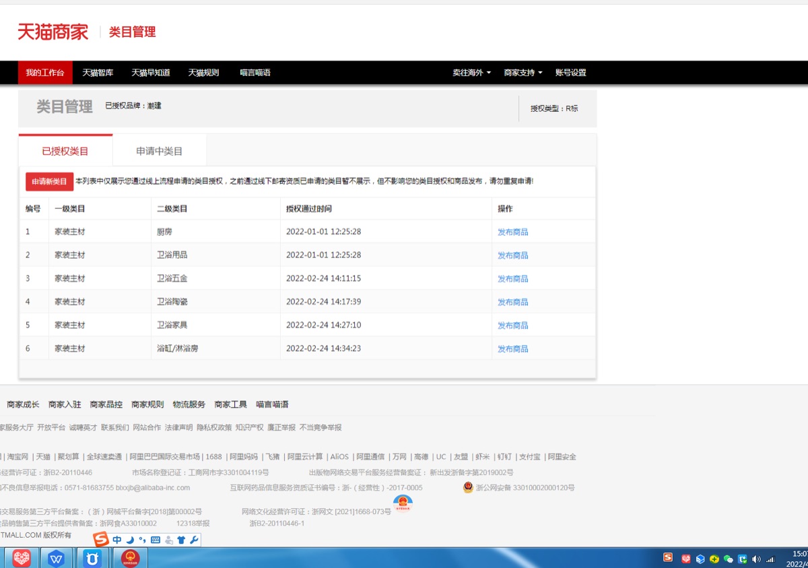Select the 已授权类目 tab
Image resolution: width=808 pixels, height=568 pixels.
(x=65, y=151)
